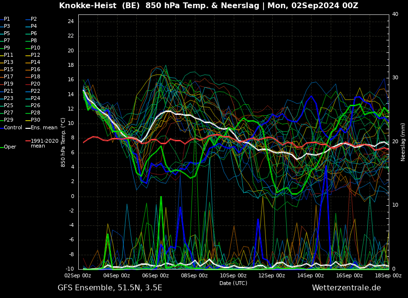Screen dimensions: 408x298
Task: Select the Oper legend entry
Action: click(8, 147)
